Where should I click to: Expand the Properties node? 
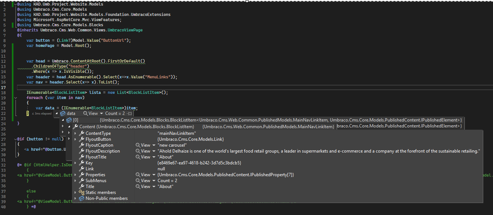point(75,175)
